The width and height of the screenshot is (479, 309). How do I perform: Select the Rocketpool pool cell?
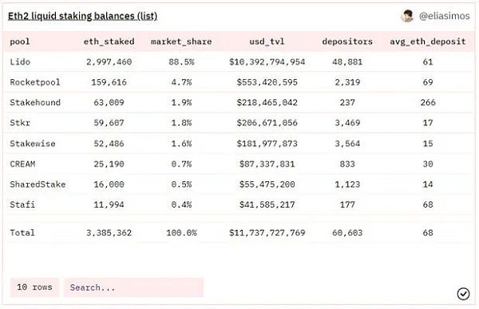pyautogui.click(x=35, y=82)
